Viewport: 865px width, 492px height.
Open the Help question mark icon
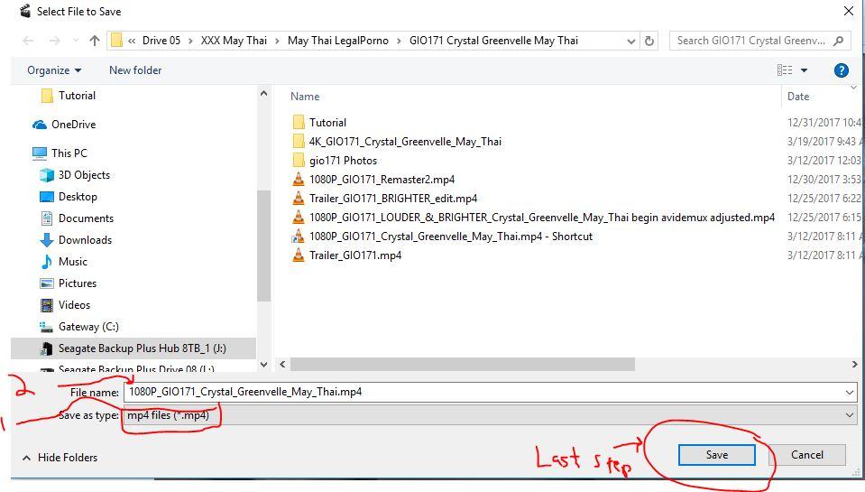[841, 70]
